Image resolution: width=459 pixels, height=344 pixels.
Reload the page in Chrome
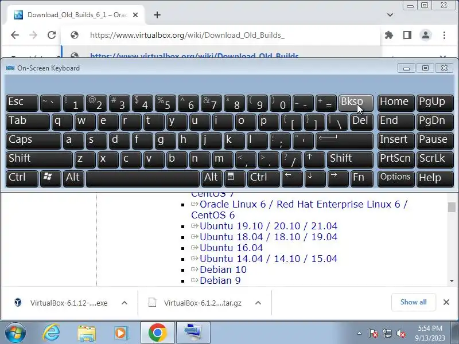pyautogui.click(x=52, y=35)
